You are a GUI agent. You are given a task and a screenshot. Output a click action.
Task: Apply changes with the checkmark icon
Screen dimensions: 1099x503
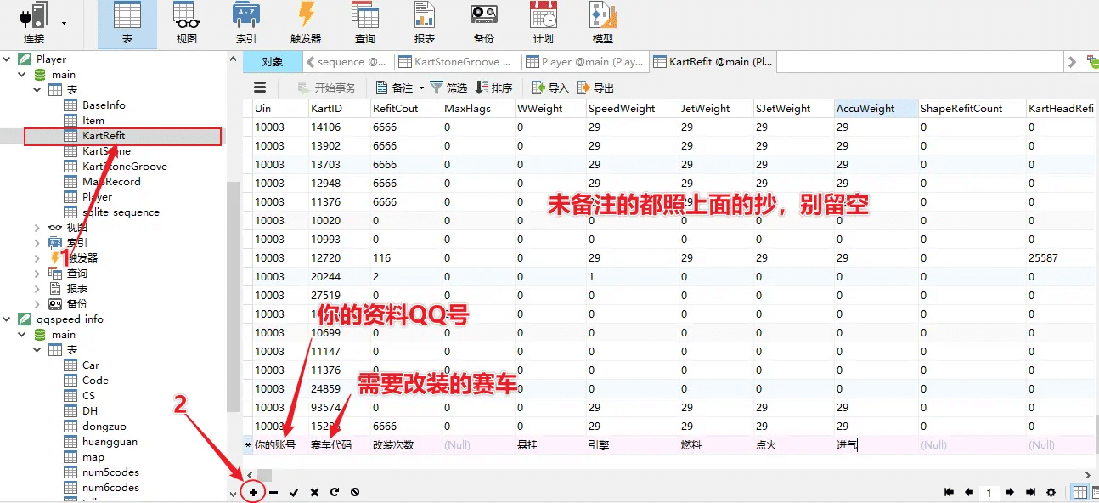pos(294,492)
